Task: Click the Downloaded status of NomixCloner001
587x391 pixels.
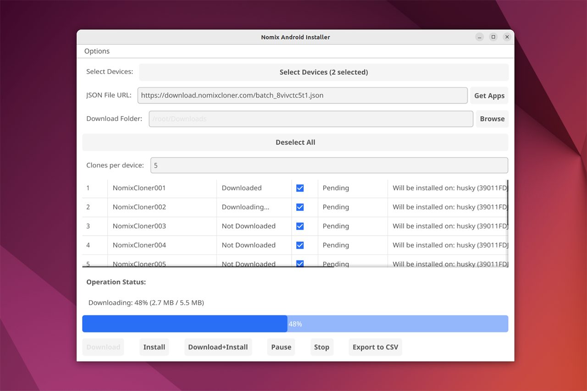Action: tap(254, 188)
